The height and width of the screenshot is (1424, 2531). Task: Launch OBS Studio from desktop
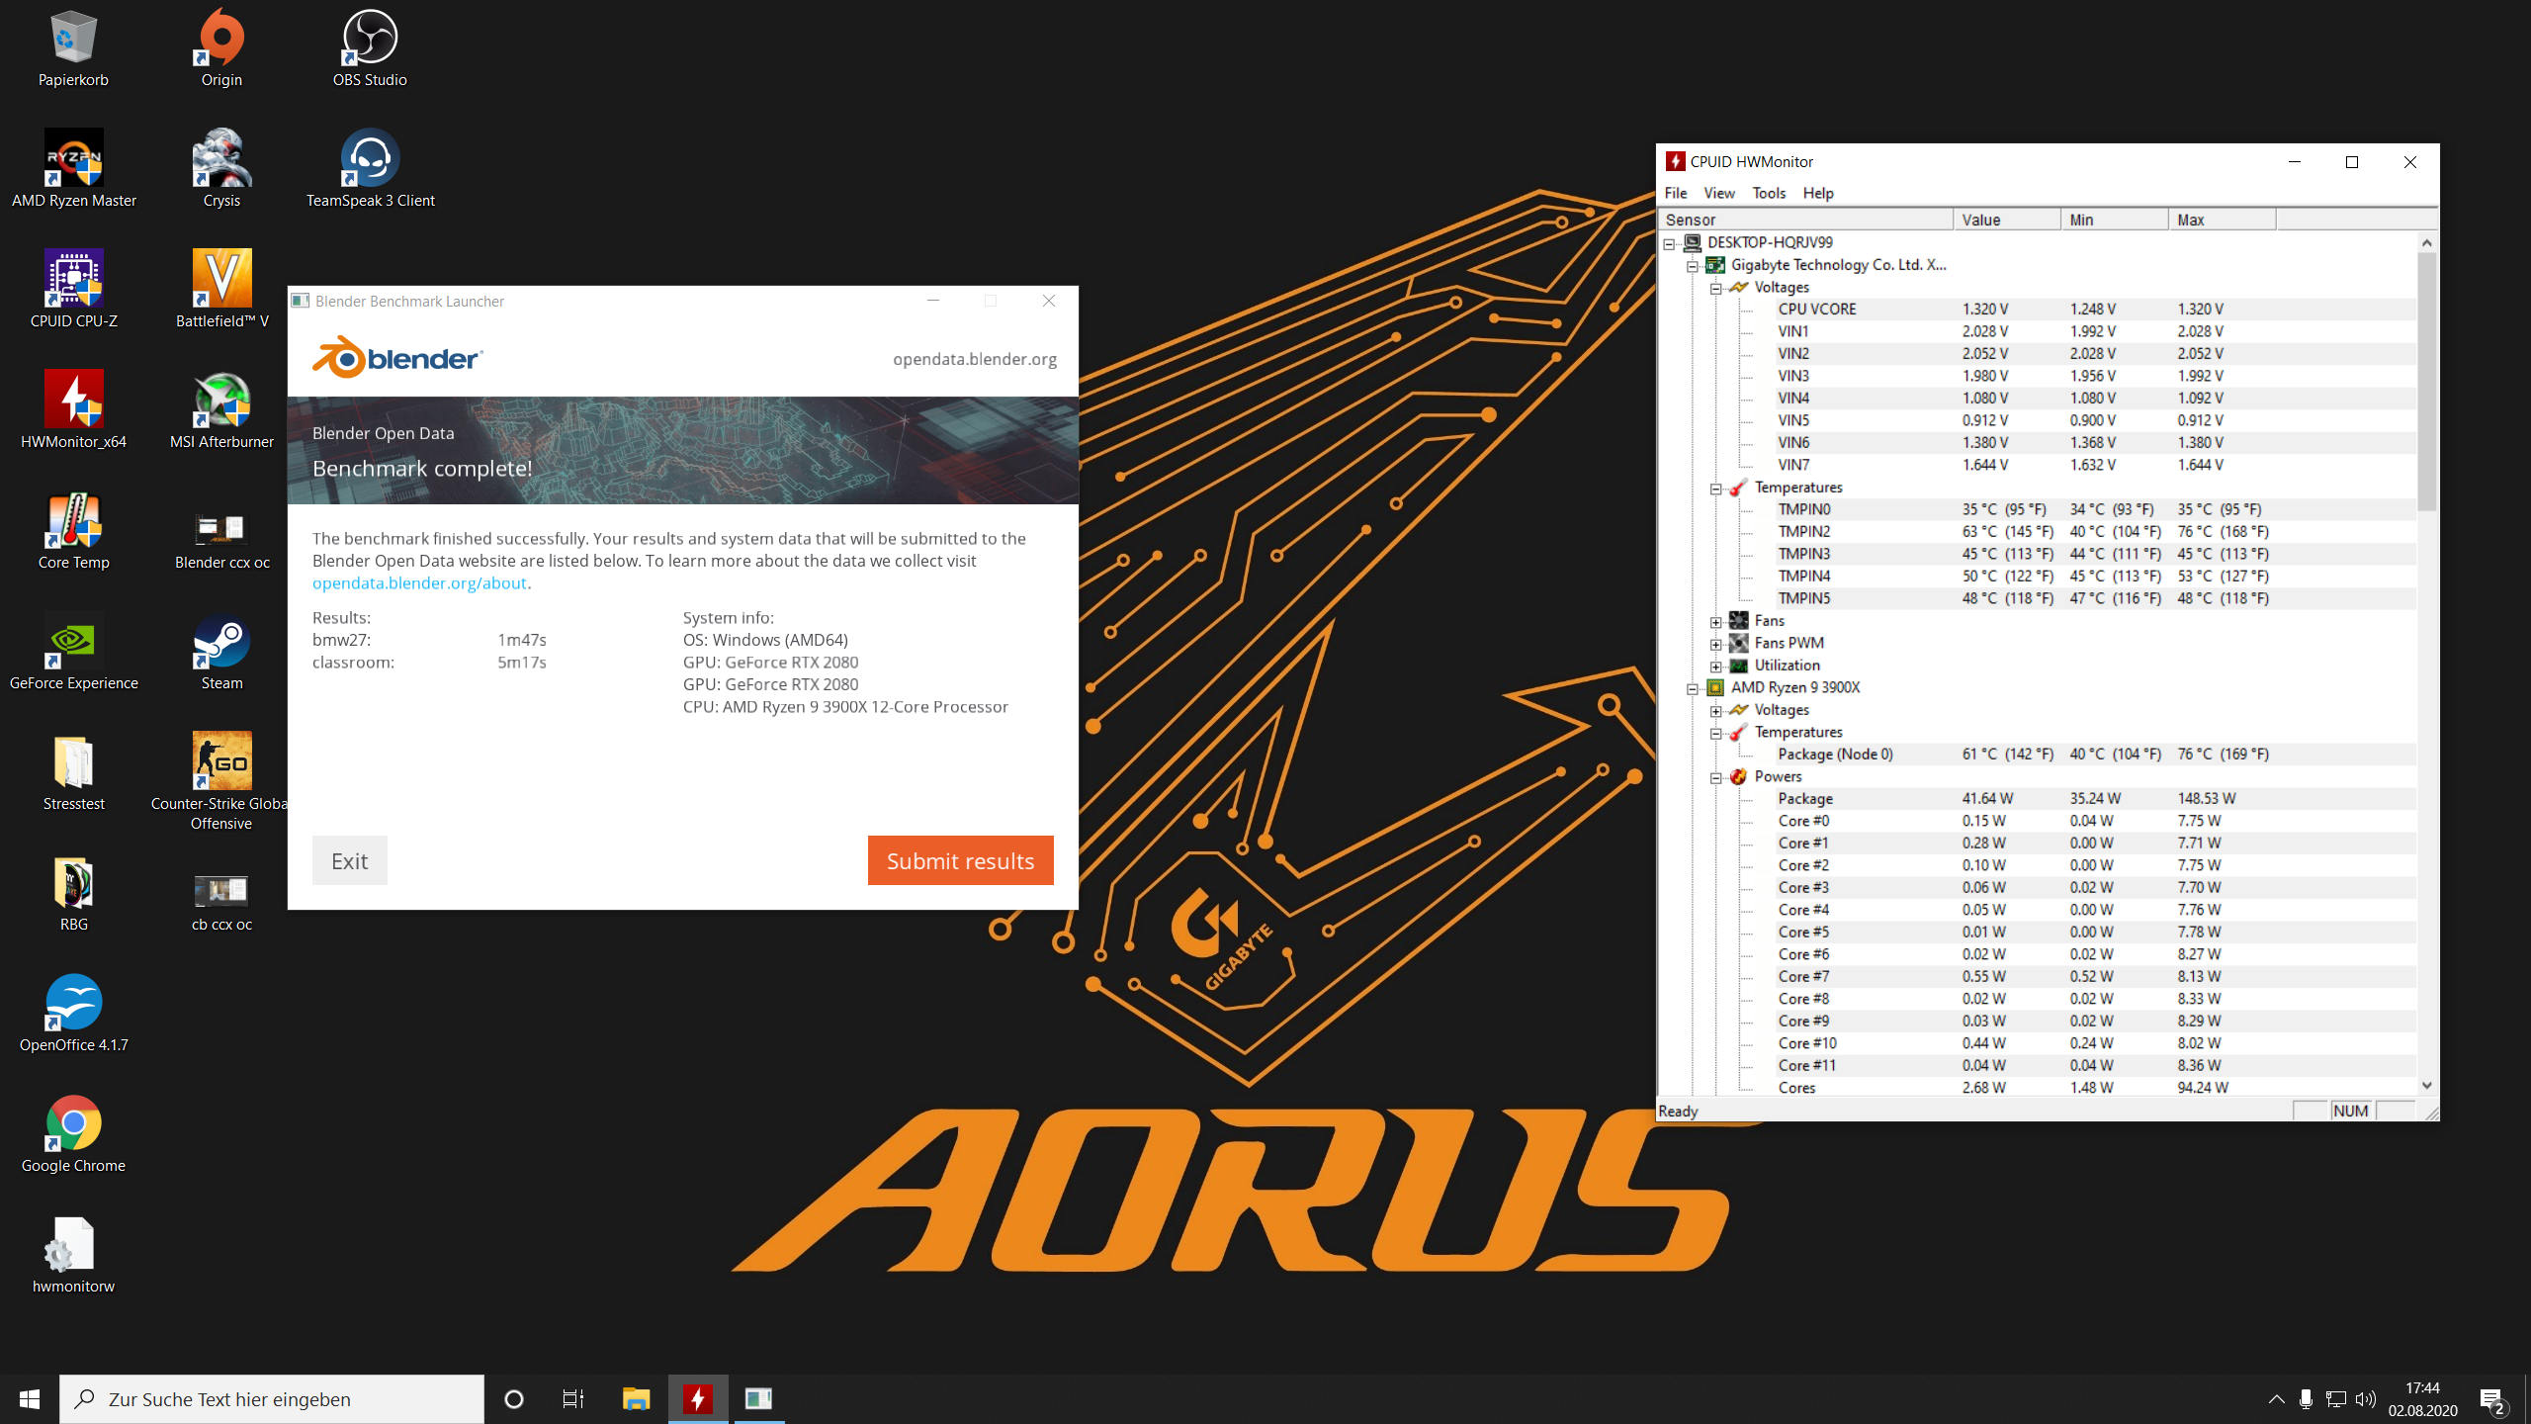coord(370,39)
